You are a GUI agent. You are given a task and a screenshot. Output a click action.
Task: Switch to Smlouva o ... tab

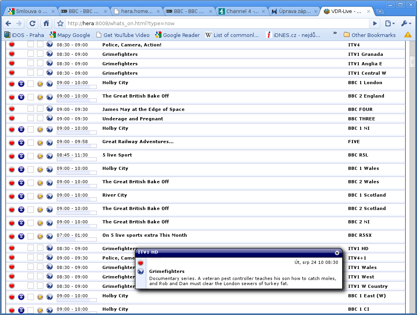(x=31, y=11)
